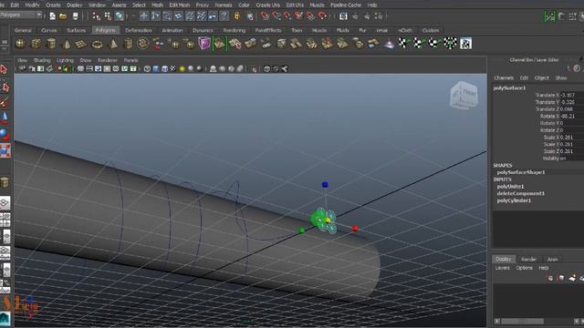Switch to single perspective view layout

[x=5, y=203]
